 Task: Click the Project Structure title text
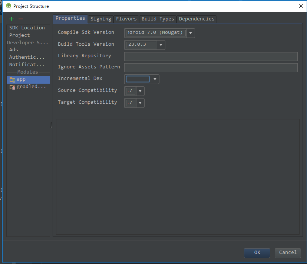[31, 6]
